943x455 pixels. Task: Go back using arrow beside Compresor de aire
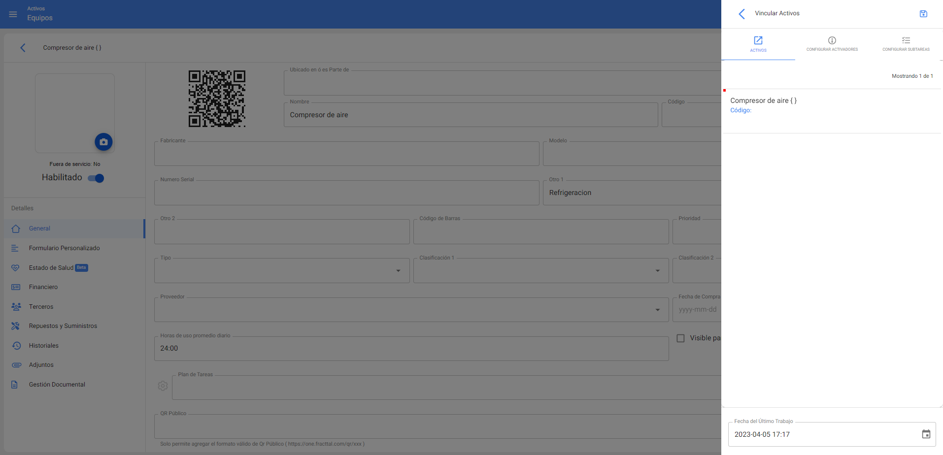[23, 48]
